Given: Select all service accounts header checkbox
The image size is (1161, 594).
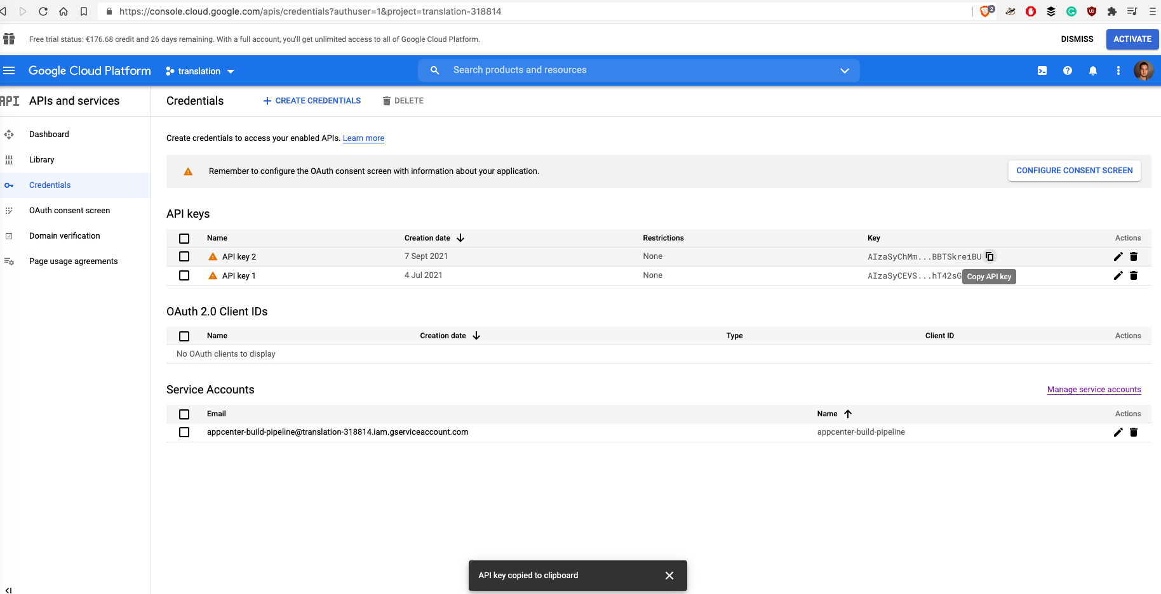Looking at the screenshot, I should (x=184, y=414).
